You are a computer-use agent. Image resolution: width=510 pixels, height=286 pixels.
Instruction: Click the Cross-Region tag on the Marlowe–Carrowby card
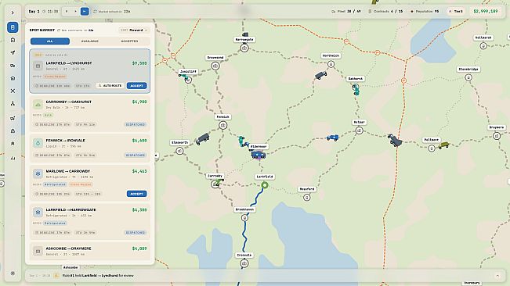point(81,184)
